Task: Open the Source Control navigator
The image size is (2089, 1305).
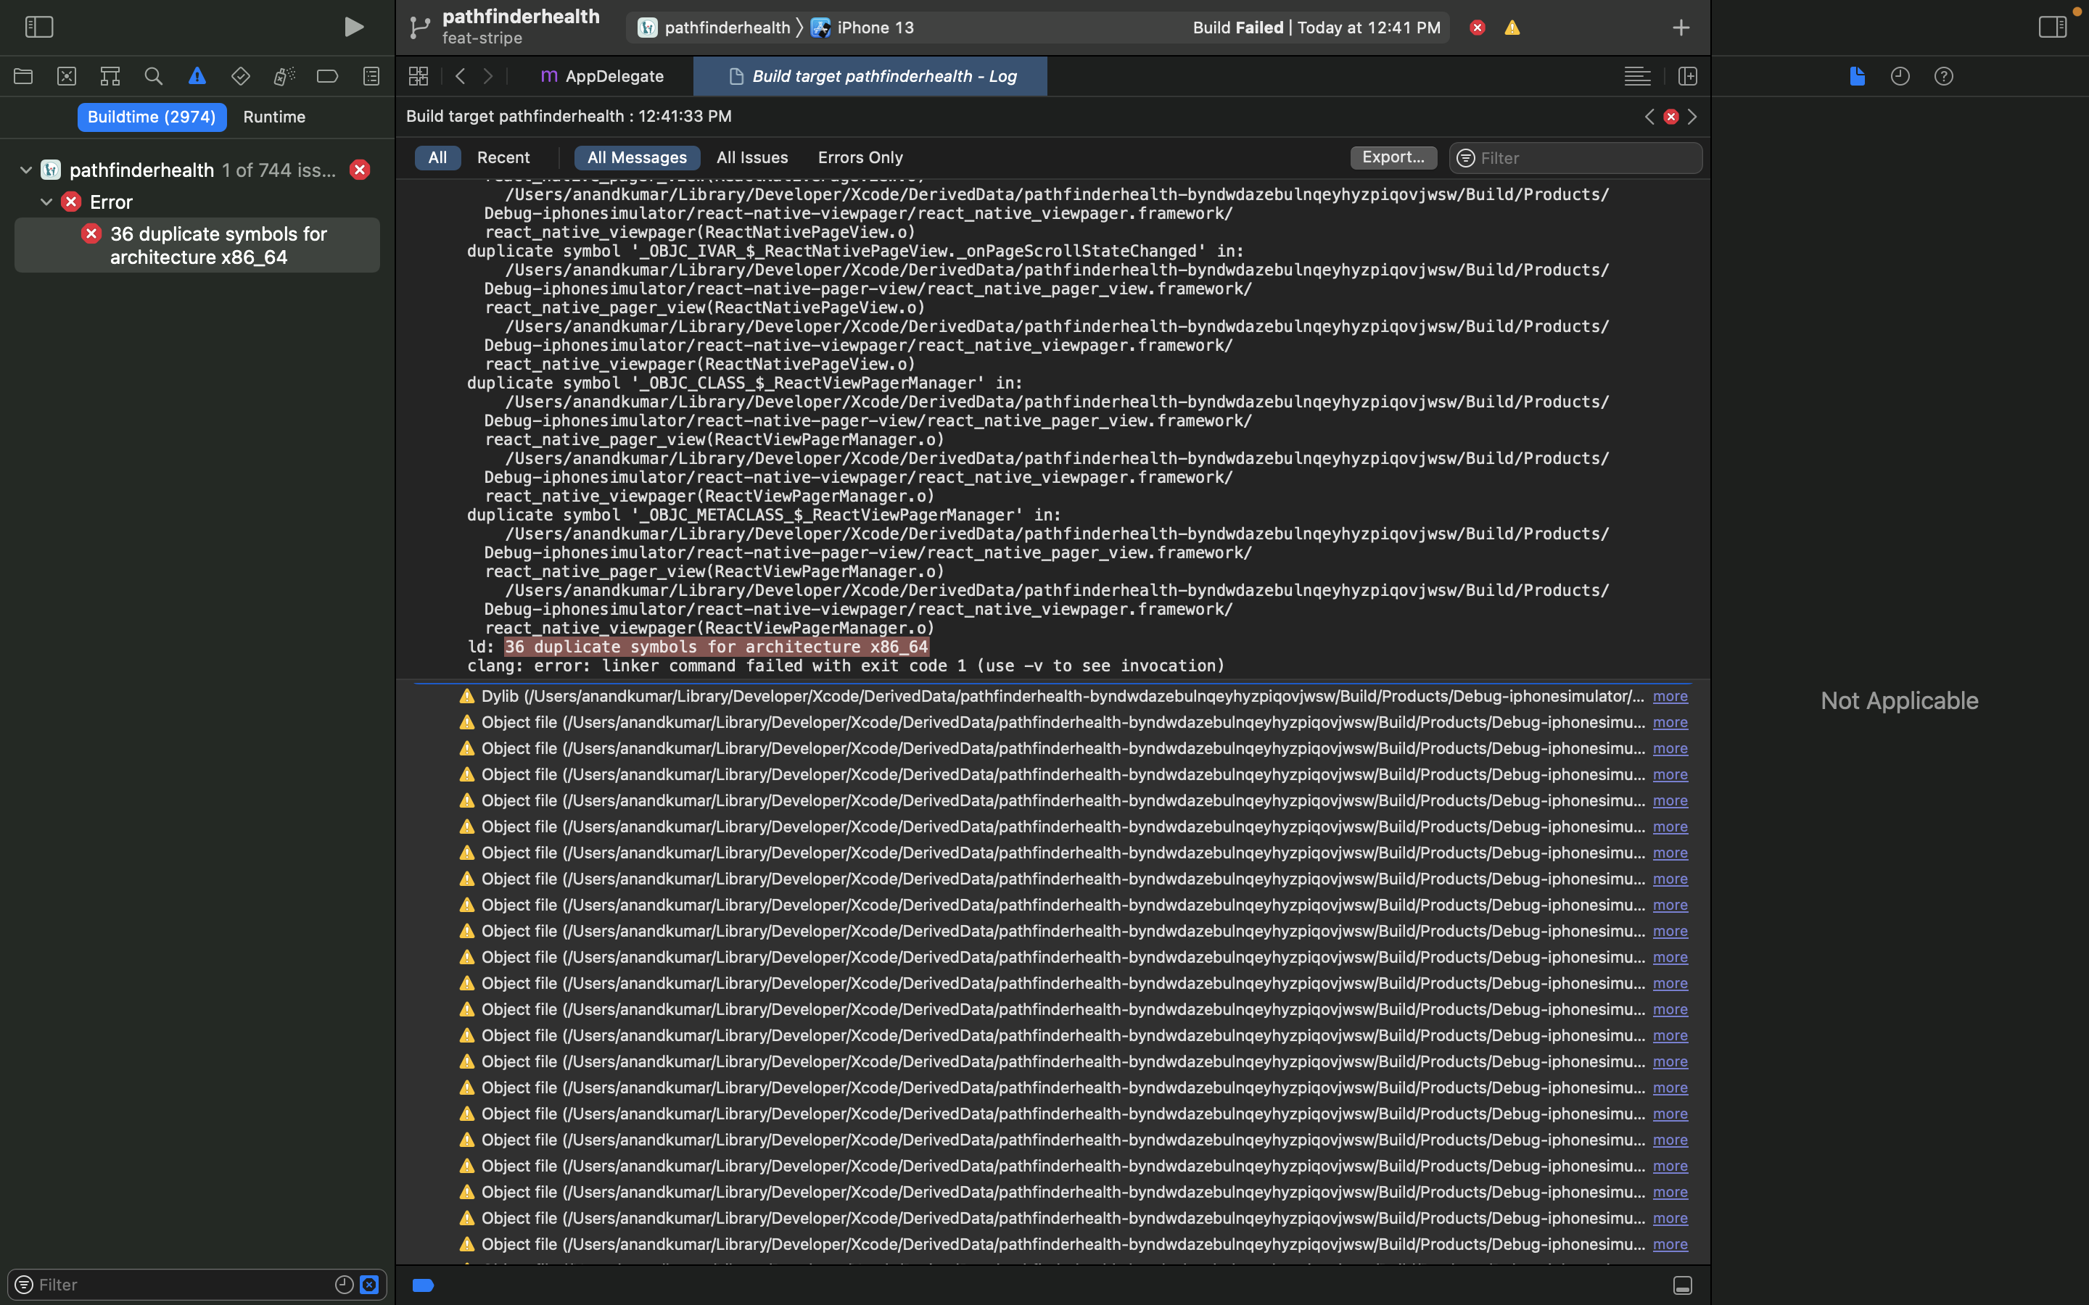Action: [x=67, y=76]
